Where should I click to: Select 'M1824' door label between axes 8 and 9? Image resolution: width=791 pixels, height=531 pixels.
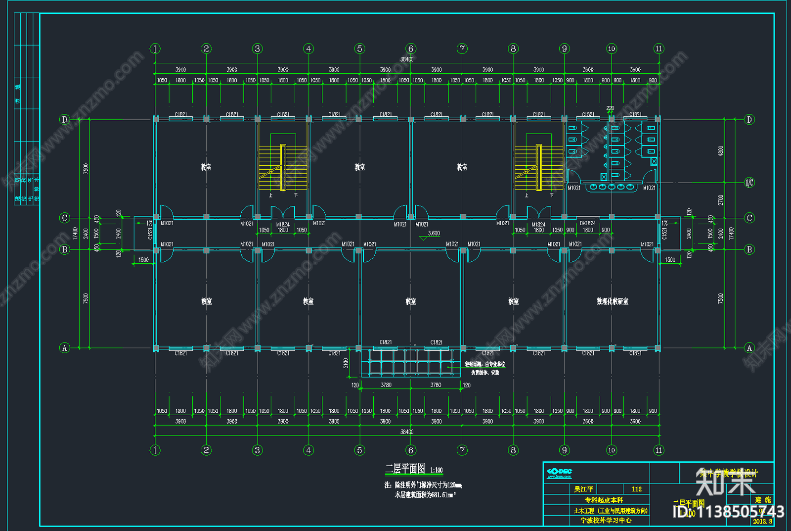click(538, 224)
